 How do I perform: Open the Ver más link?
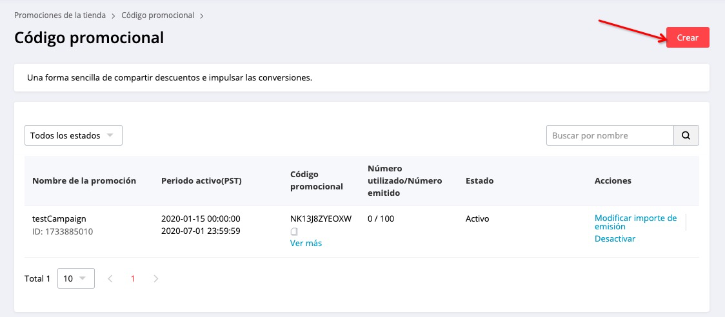[306, 243]
